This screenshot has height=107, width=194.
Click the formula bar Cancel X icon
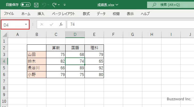[x=42, y=24]
